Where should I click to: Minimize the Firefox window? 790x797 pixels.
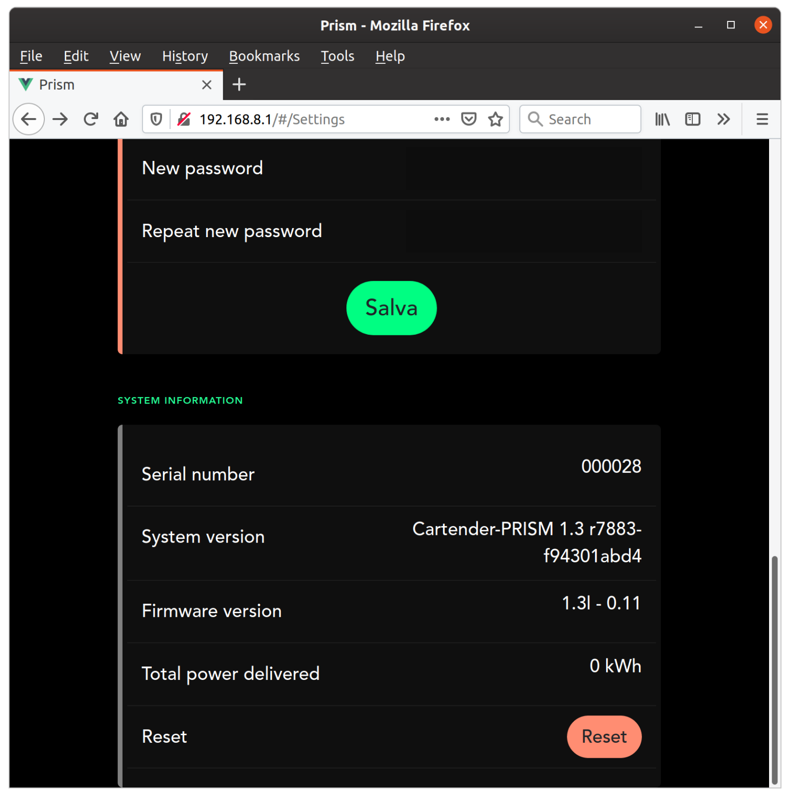tap(698, 25)
